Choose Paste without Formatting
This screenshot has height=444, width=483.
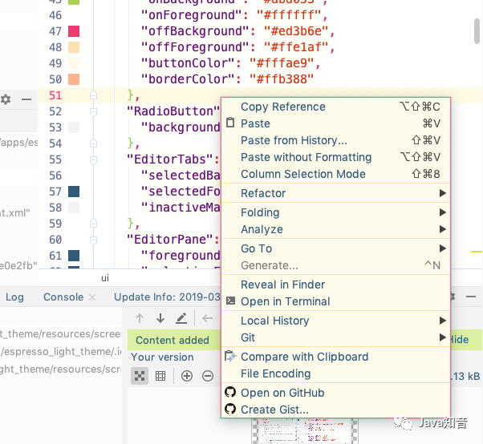pos(335,157)
